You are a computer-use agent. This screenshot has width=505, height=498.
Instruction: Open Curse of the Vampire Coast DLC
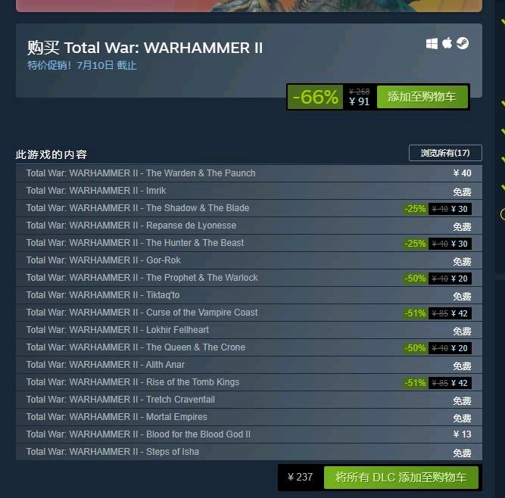tap(249, 313)
